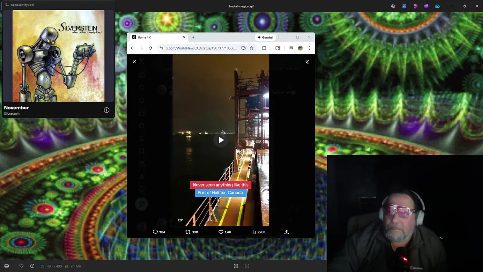Toggle filmstrip in Photos viewer bottom bar
The image size is (483, 272).
pyautogui.click(x=6, y=266)
